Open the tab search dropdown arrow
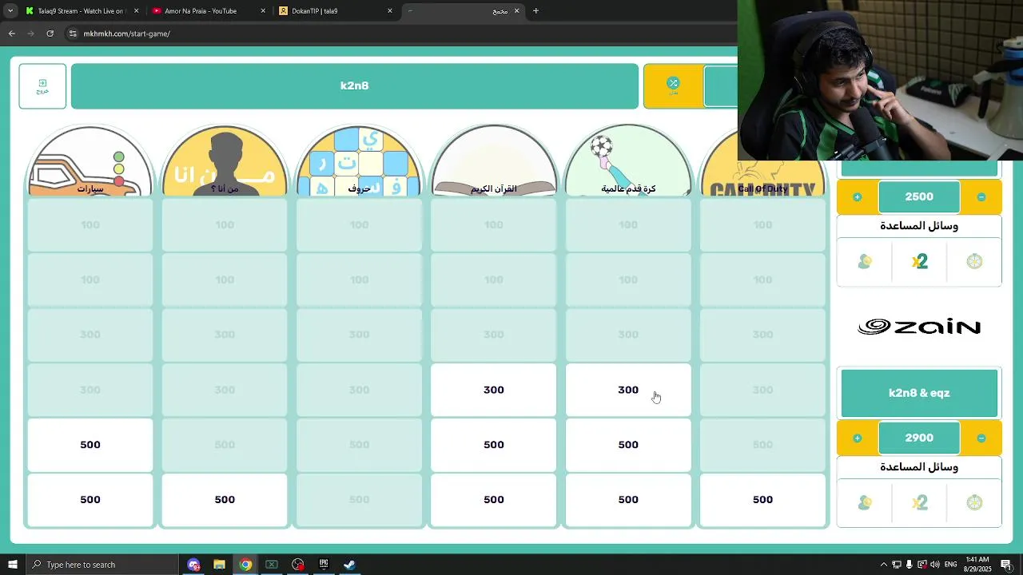The image size is (1023, 575). [x=10, y=11]
